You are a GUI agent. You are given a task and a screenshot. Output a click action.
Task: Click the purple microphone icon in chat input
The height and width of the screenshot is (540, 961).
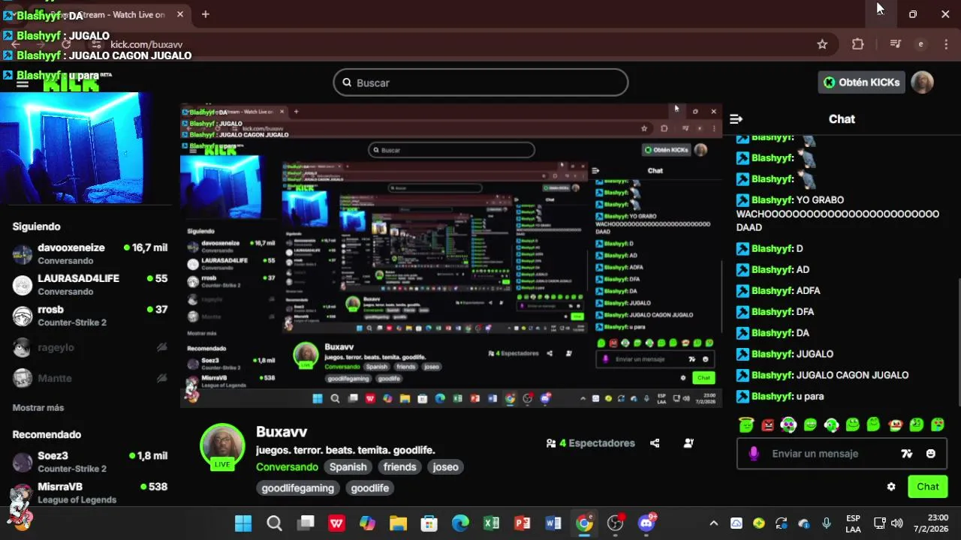point(754,454)
